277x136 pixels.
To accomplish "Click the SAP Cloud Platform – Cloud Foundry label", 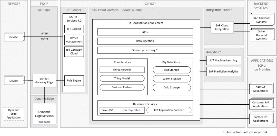I will pyautogui.click(x=117, y=10).
